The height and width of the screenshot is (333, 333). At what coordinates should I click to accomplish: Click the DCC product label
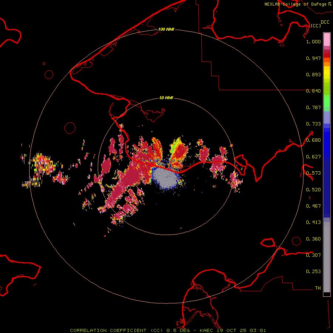click(x=325, y=22)
